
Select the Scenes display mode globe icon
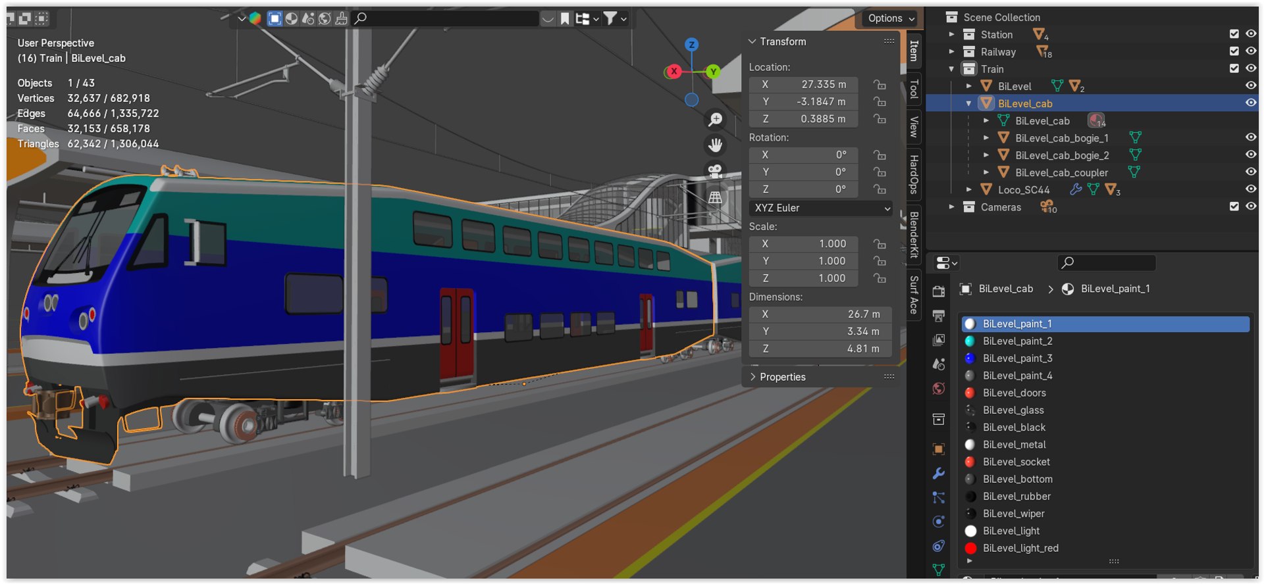click(325, 18)
